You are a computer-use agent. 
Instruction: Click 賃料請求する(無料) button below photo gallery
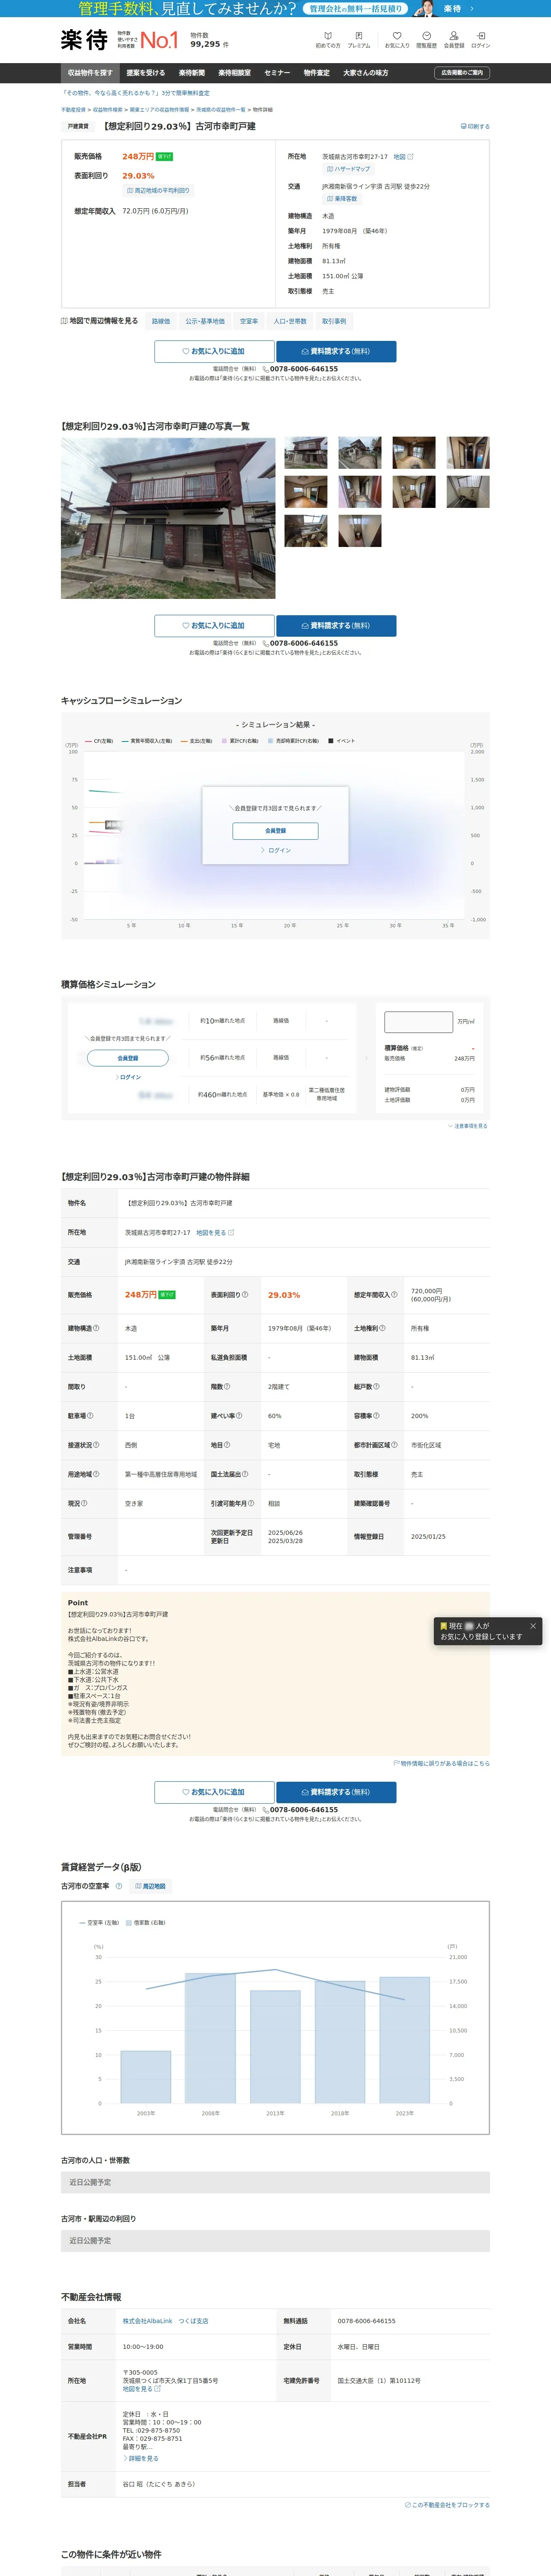[336, 626]
